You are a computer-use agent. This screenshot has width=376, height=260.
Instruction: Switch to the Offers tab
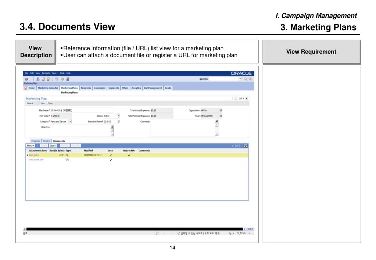click(x=125, y=88)
